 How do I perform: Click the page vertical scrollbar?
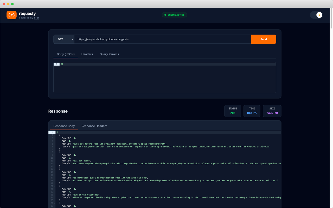point(331,18)
